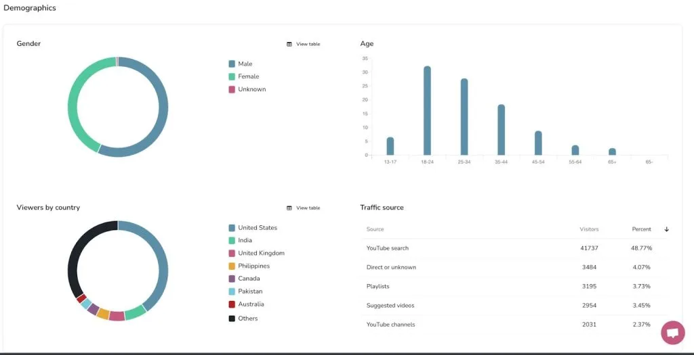Sort traffic table by Percent header

[641, 229]
